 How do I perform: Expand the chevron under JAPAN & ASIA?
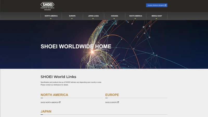(x=93, y=18)
